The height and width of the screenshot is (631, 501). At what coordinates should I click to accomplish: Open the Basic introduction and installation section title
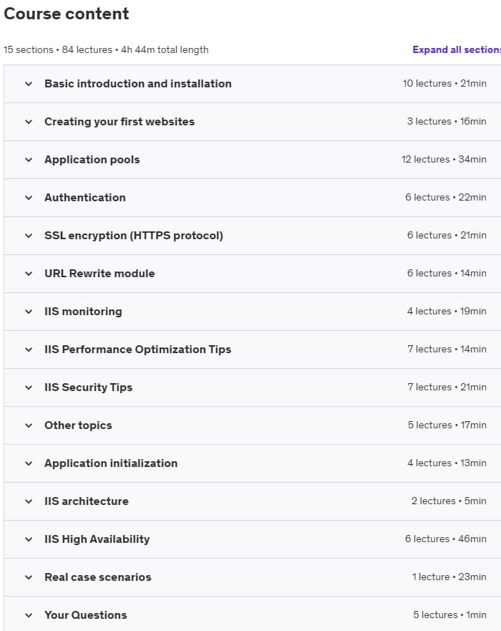tap(138, 83)
